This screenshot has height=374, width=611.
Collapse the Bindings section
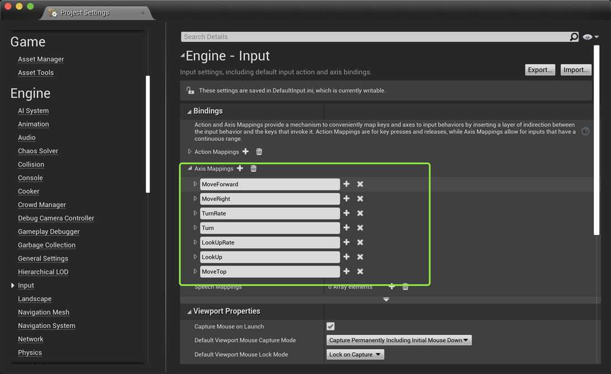(189, 111)
